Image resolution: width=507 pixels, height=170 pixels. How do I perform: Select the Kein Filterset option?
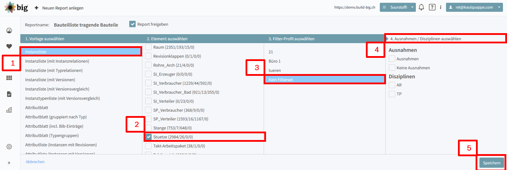(325, 80)
